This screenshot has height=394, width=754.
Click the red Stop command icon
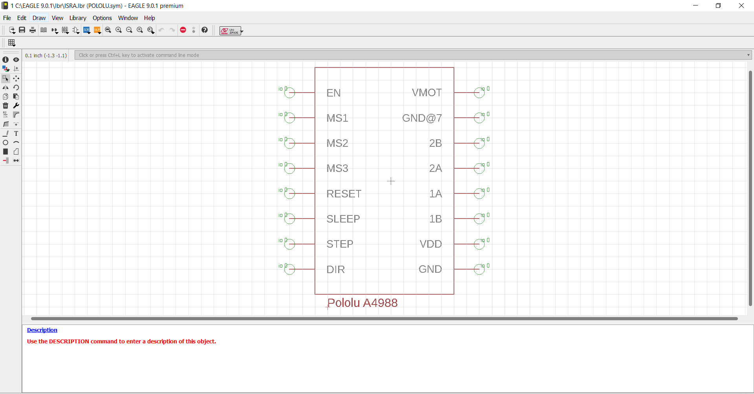coord(183,30)
